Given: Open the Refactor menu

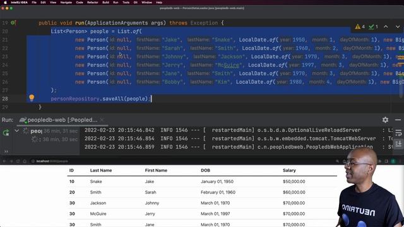Looking at the screenshot, I should 93,3.
